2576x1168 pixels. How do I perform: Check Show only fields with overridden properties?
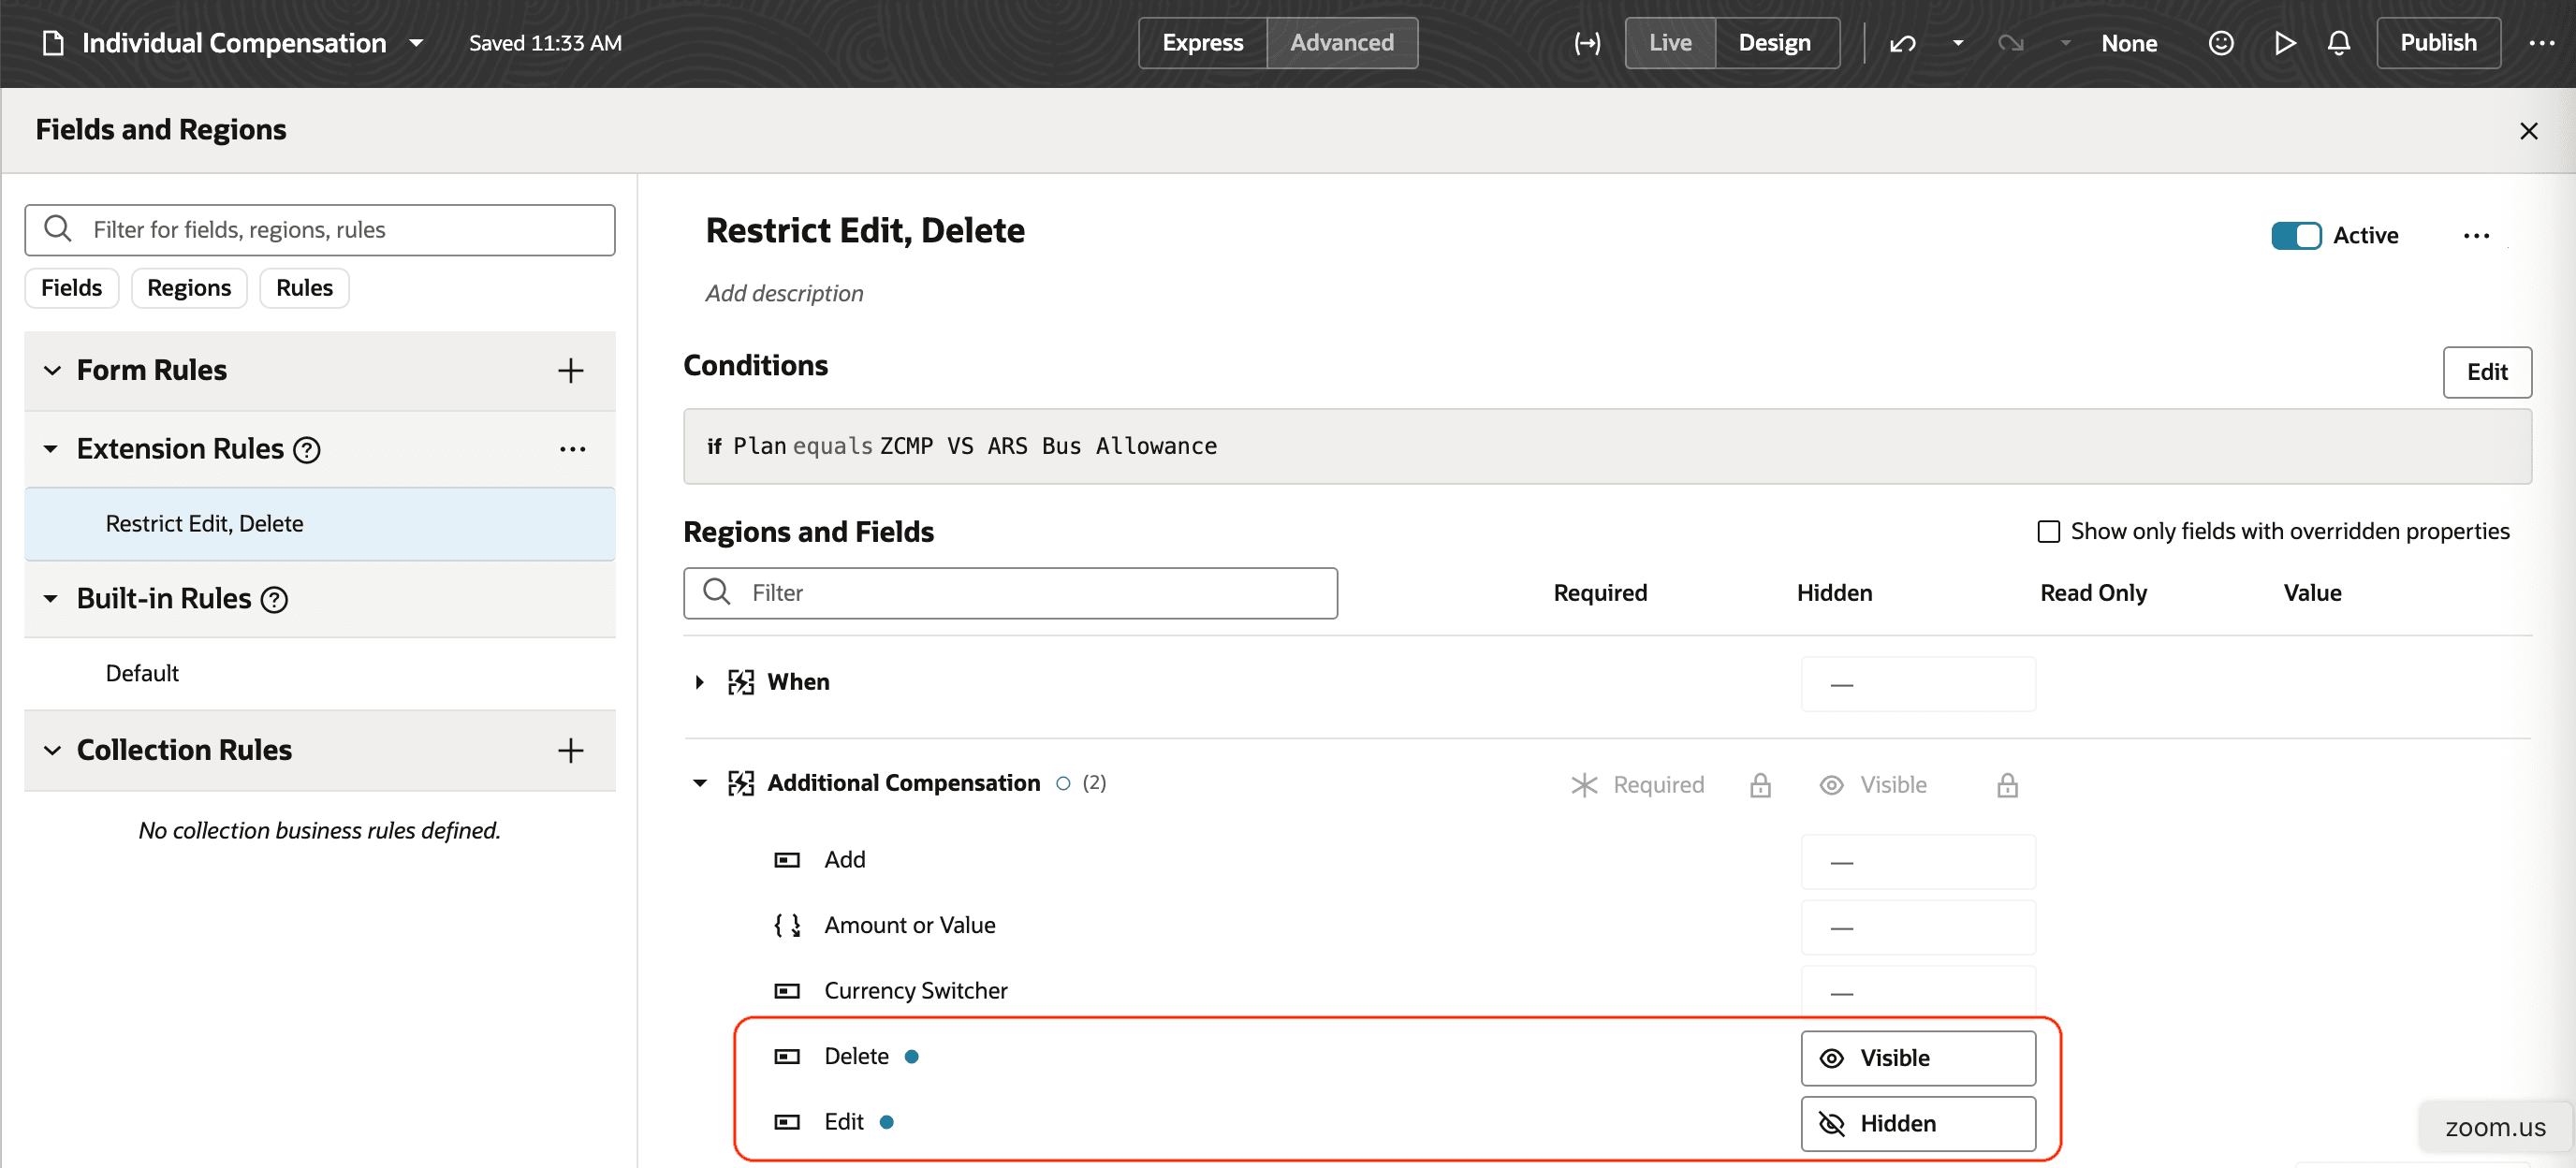(x=2050, y=531)
